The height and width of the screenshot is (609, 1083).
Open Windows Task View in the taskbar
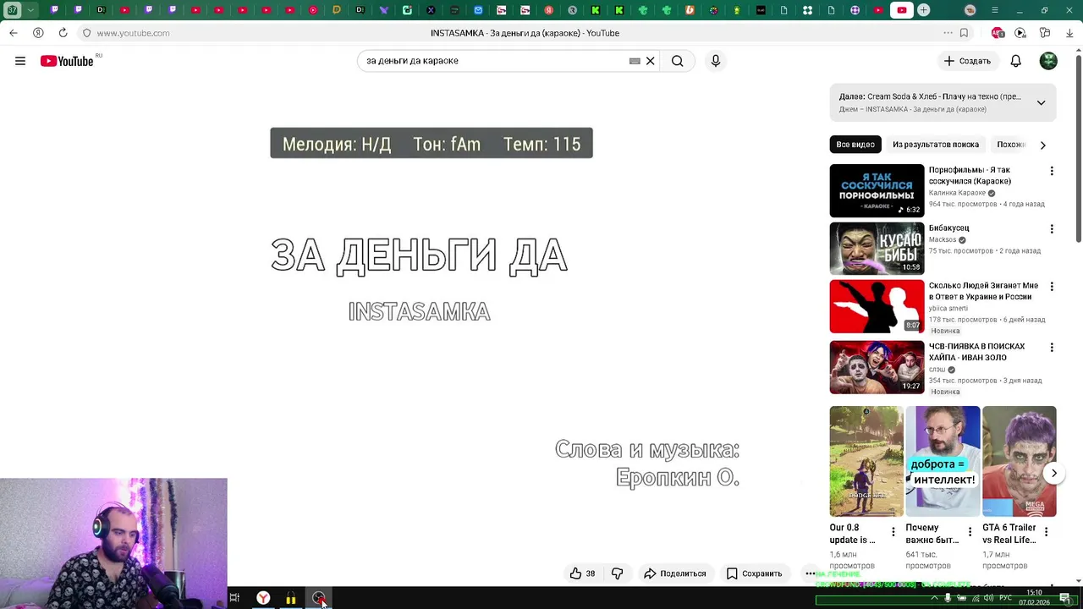(x=234, y=598)
